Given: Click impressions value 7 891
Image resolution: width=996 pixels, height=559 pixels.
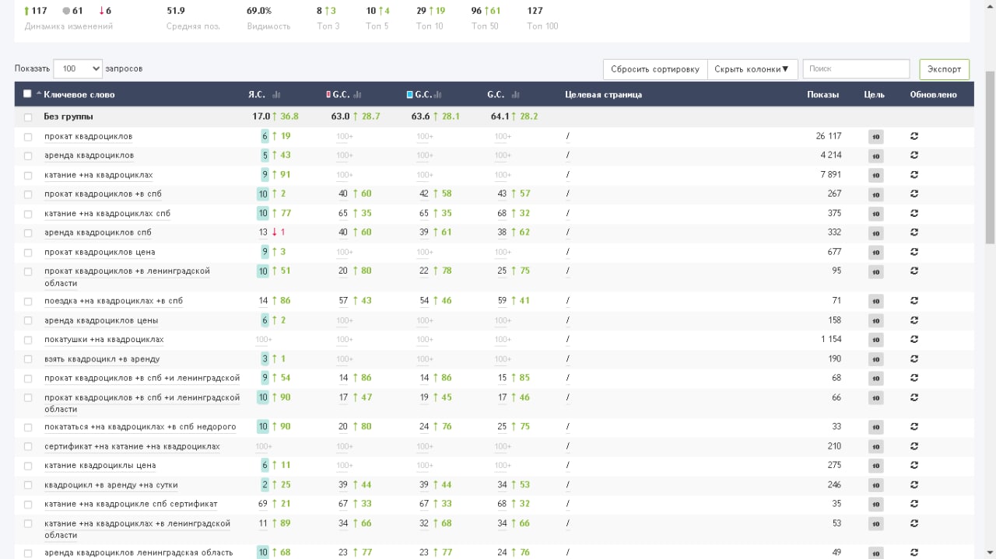Looking at the screenshot, I should [x=831, y=175].
